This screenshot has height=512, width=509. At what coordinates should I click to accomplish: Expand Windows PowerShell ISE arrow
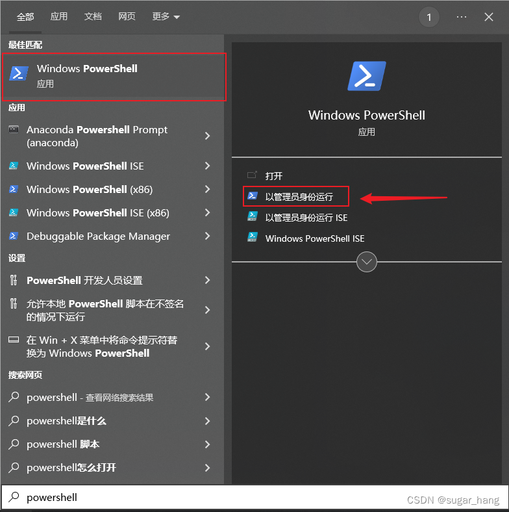[207, 166]
